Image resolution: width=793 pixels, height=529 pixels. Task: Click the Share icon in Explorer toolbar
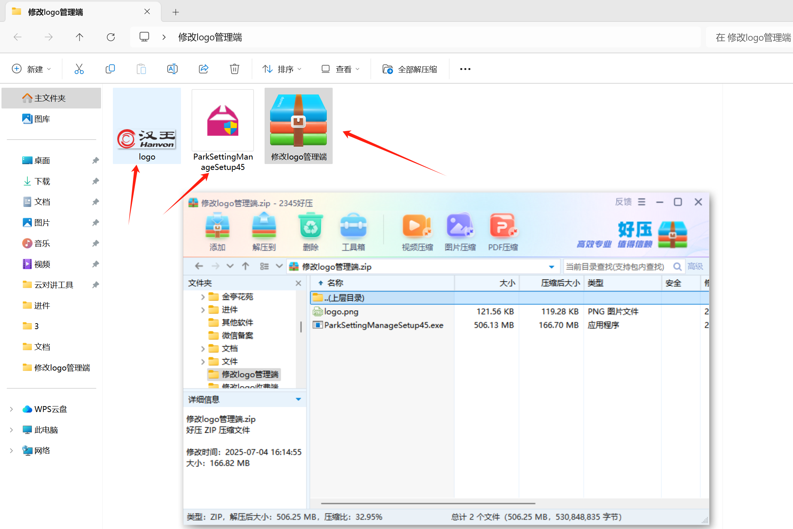204,69
